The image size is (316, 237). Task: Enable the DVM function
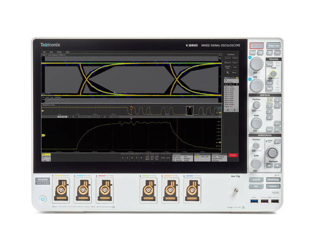[163, 158]
